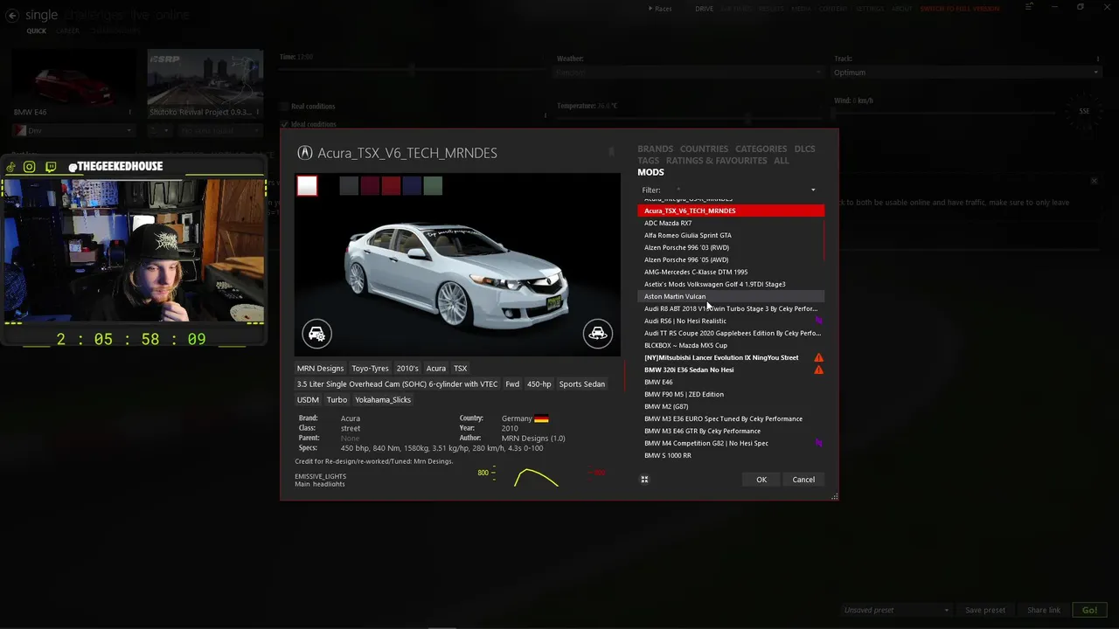
Task: Click the Sports Sedan tag
Action: tap(582, 384)
